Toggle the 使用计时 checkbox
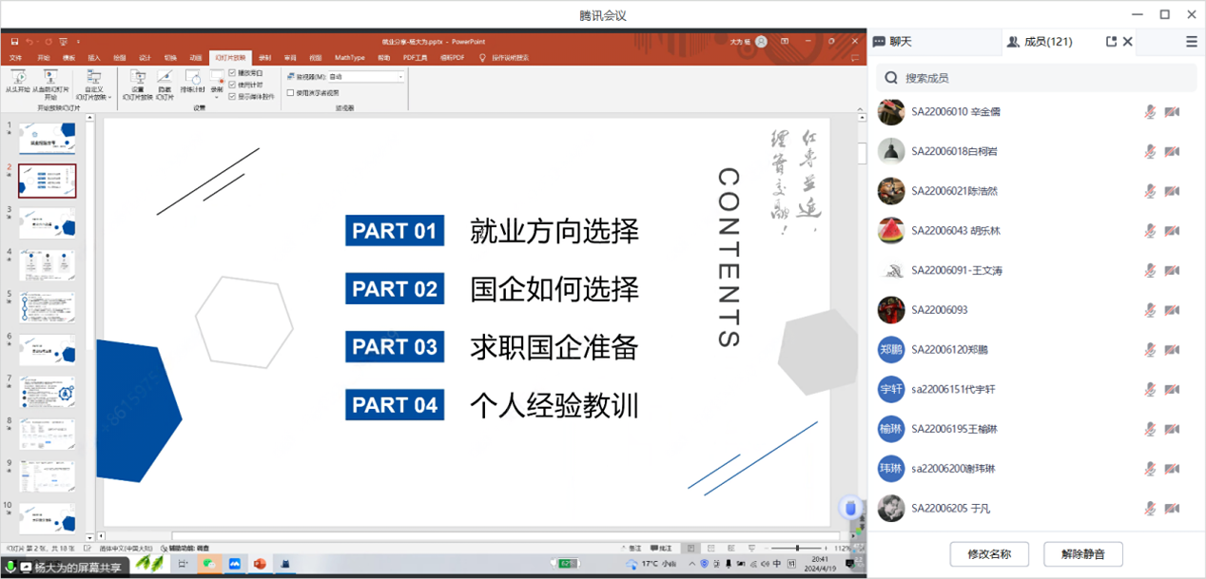The height and width of the screenshot is (579, 1206). [x=233, y=85]
